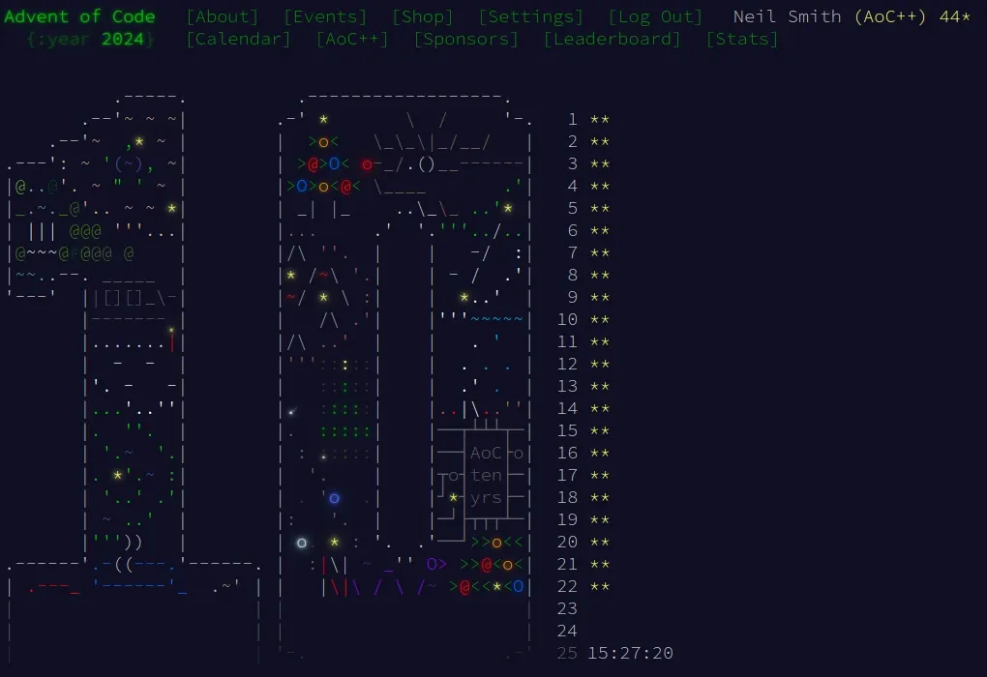This screenshot has height=677, width=987.
Task: Open the AoC++ page
Action: point(352,39)
